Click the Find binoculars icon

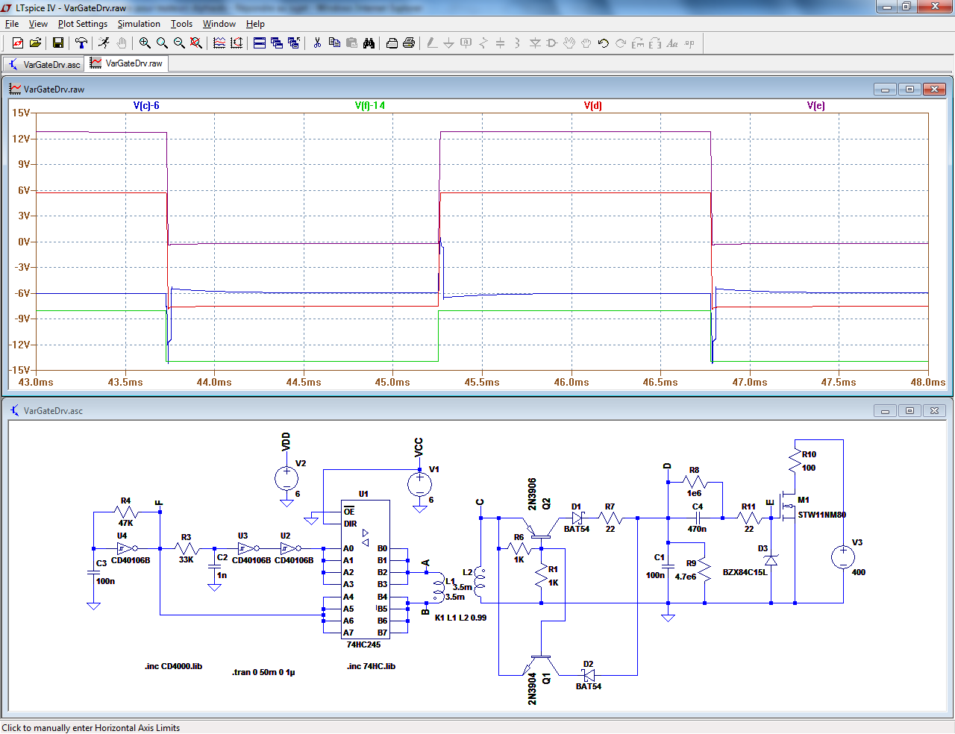tap(369, 43)
